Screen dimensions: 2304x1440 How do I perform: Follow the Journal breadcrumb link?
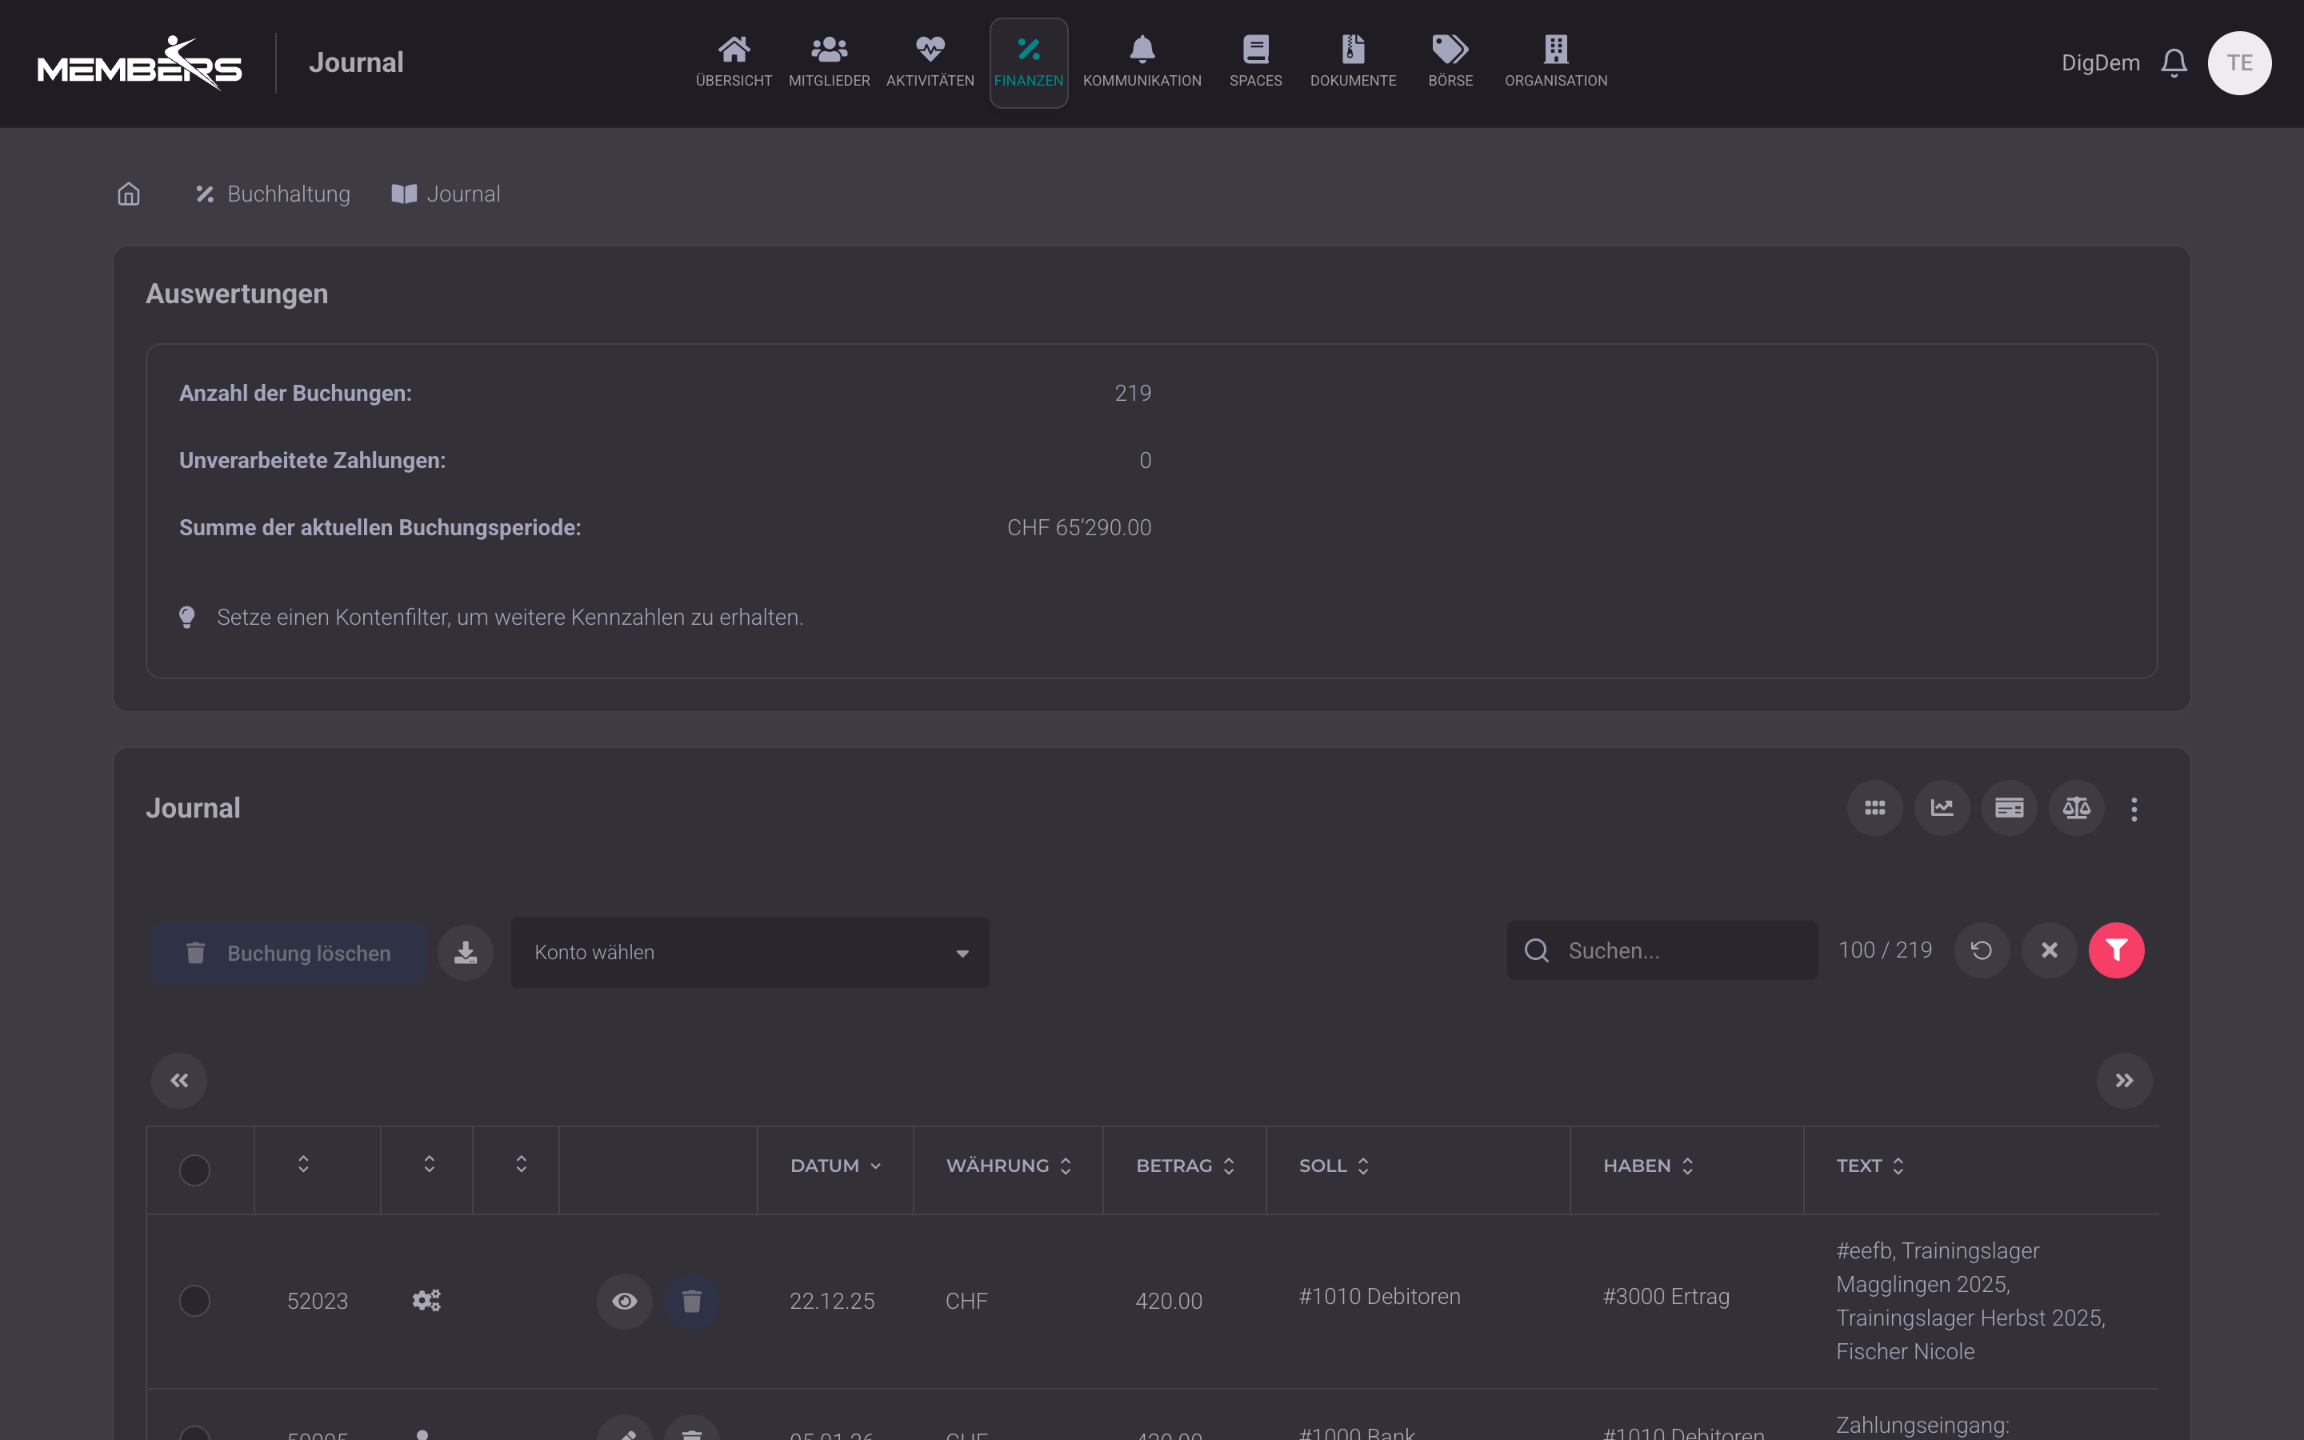point(446,194)
